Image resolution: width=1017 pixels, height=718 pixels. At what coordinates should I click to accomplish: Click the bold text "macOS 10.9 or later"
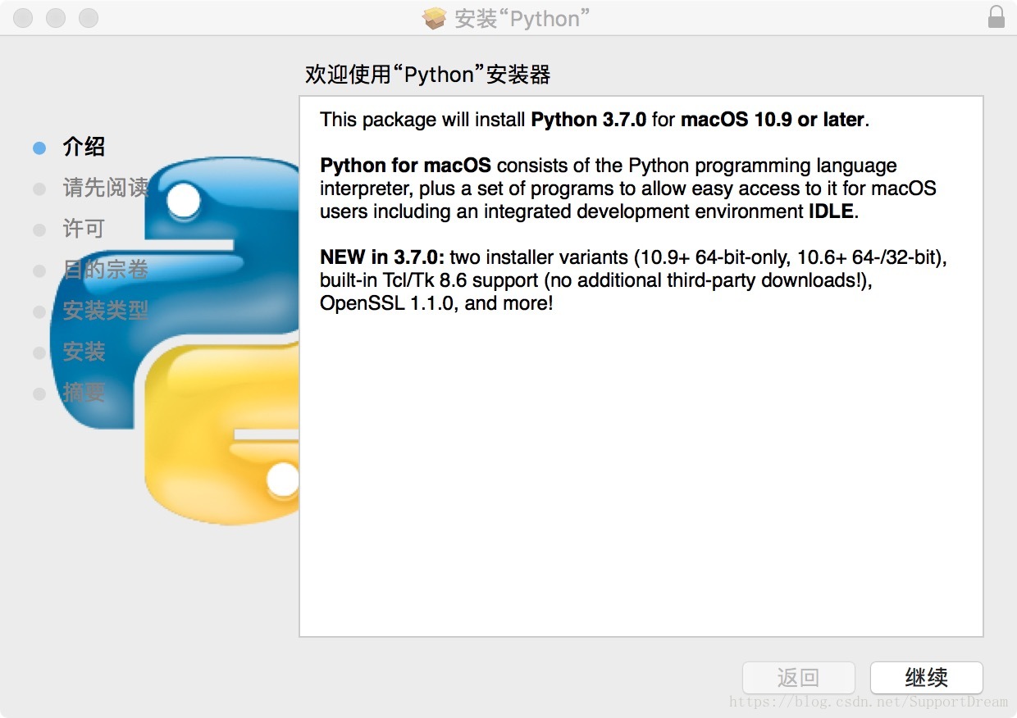coord(772,120)
